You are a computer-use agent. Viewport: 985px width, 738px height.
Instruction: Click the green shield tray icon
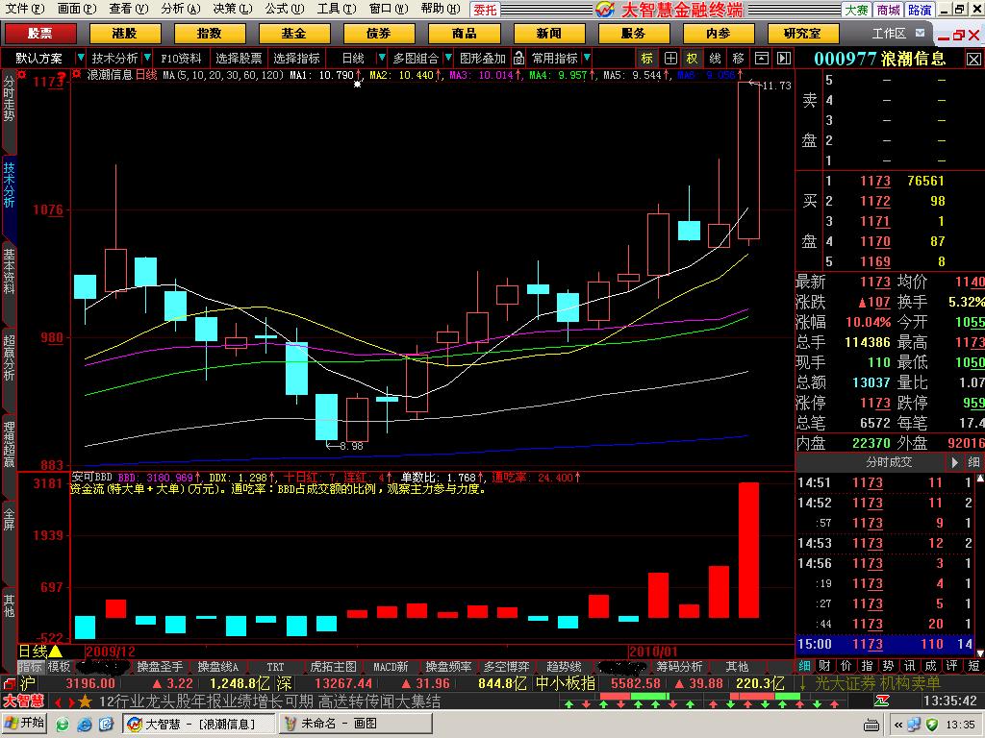932,725
